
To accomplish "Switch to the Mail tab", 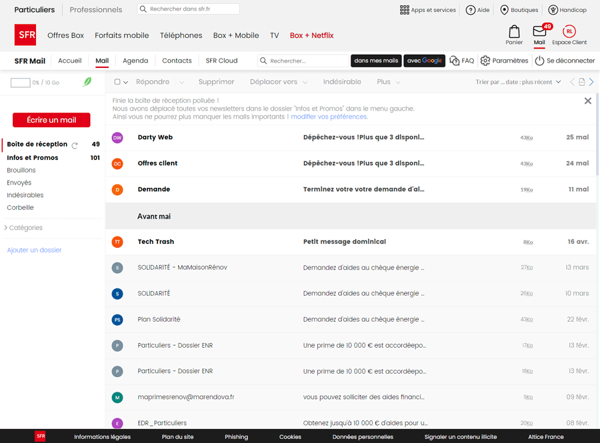I will coord(102,61).
